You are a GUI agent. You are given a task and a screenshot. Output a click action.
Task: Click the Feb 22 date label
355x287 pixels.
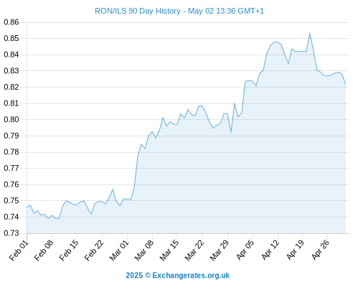[94, 250]
